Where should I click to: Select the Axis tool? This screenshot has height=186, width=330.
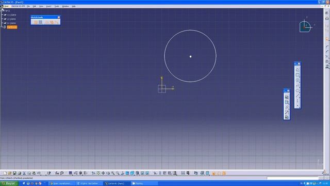(298, 101)
